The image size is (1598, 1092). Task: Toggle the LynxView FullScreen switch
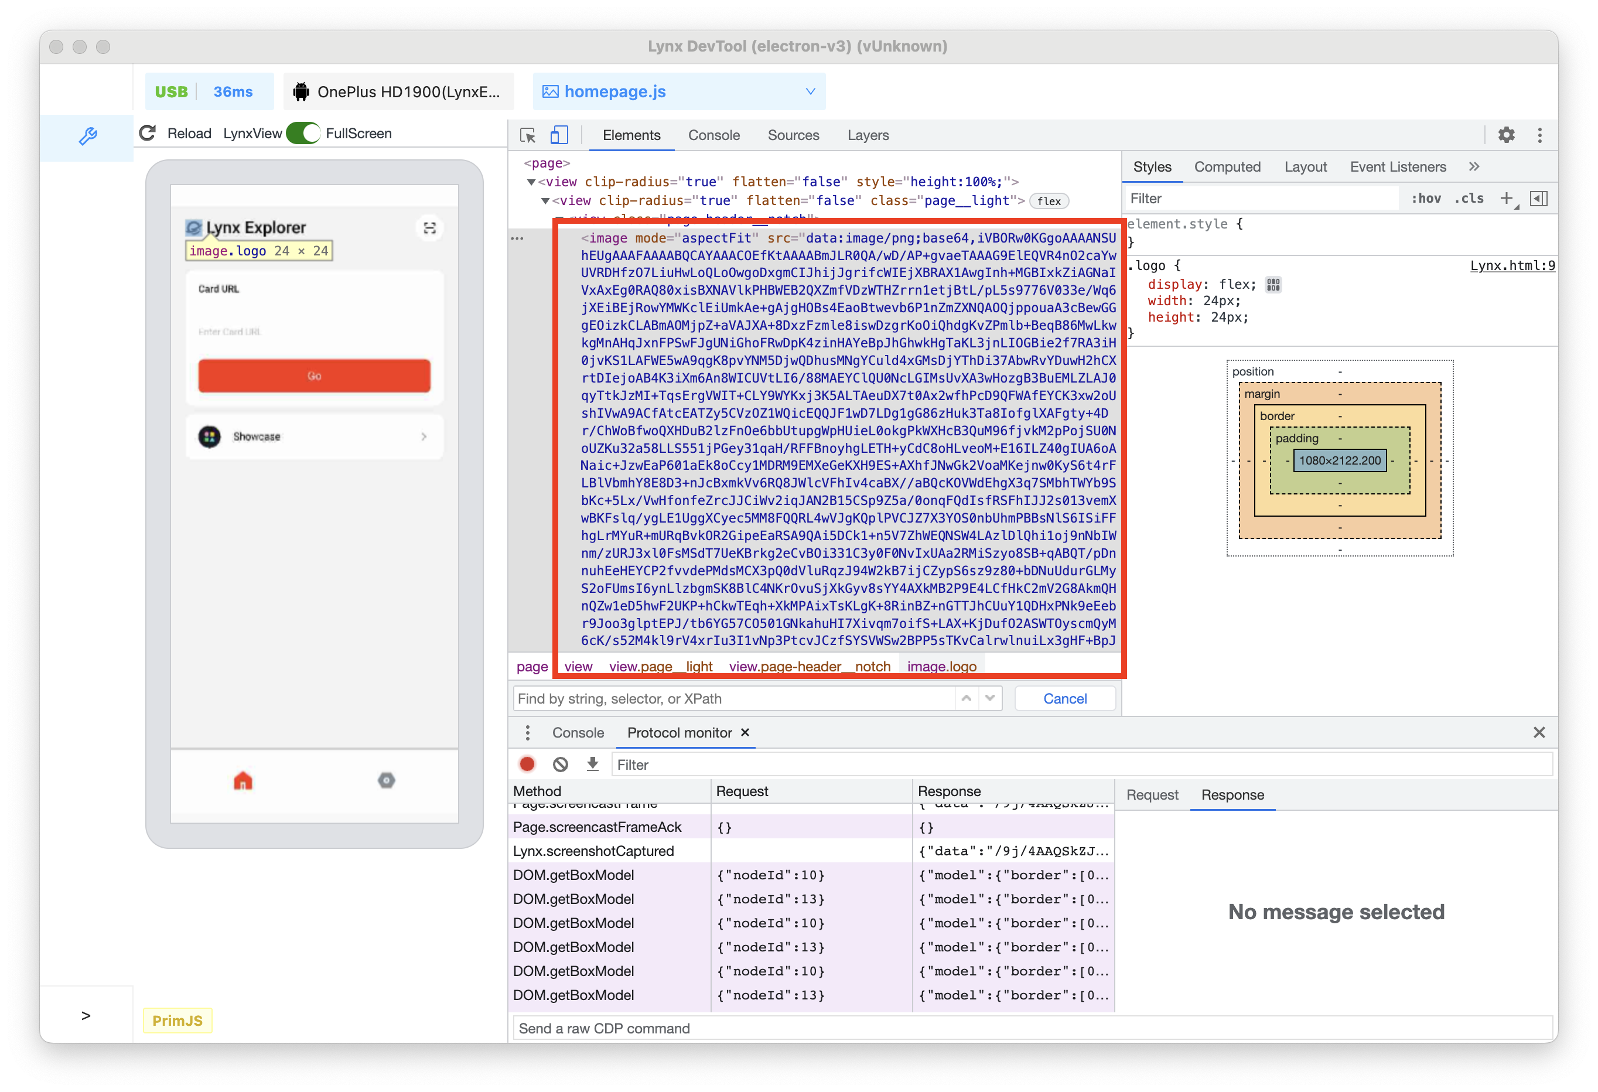pyautogui.click(x=303, y=134)
